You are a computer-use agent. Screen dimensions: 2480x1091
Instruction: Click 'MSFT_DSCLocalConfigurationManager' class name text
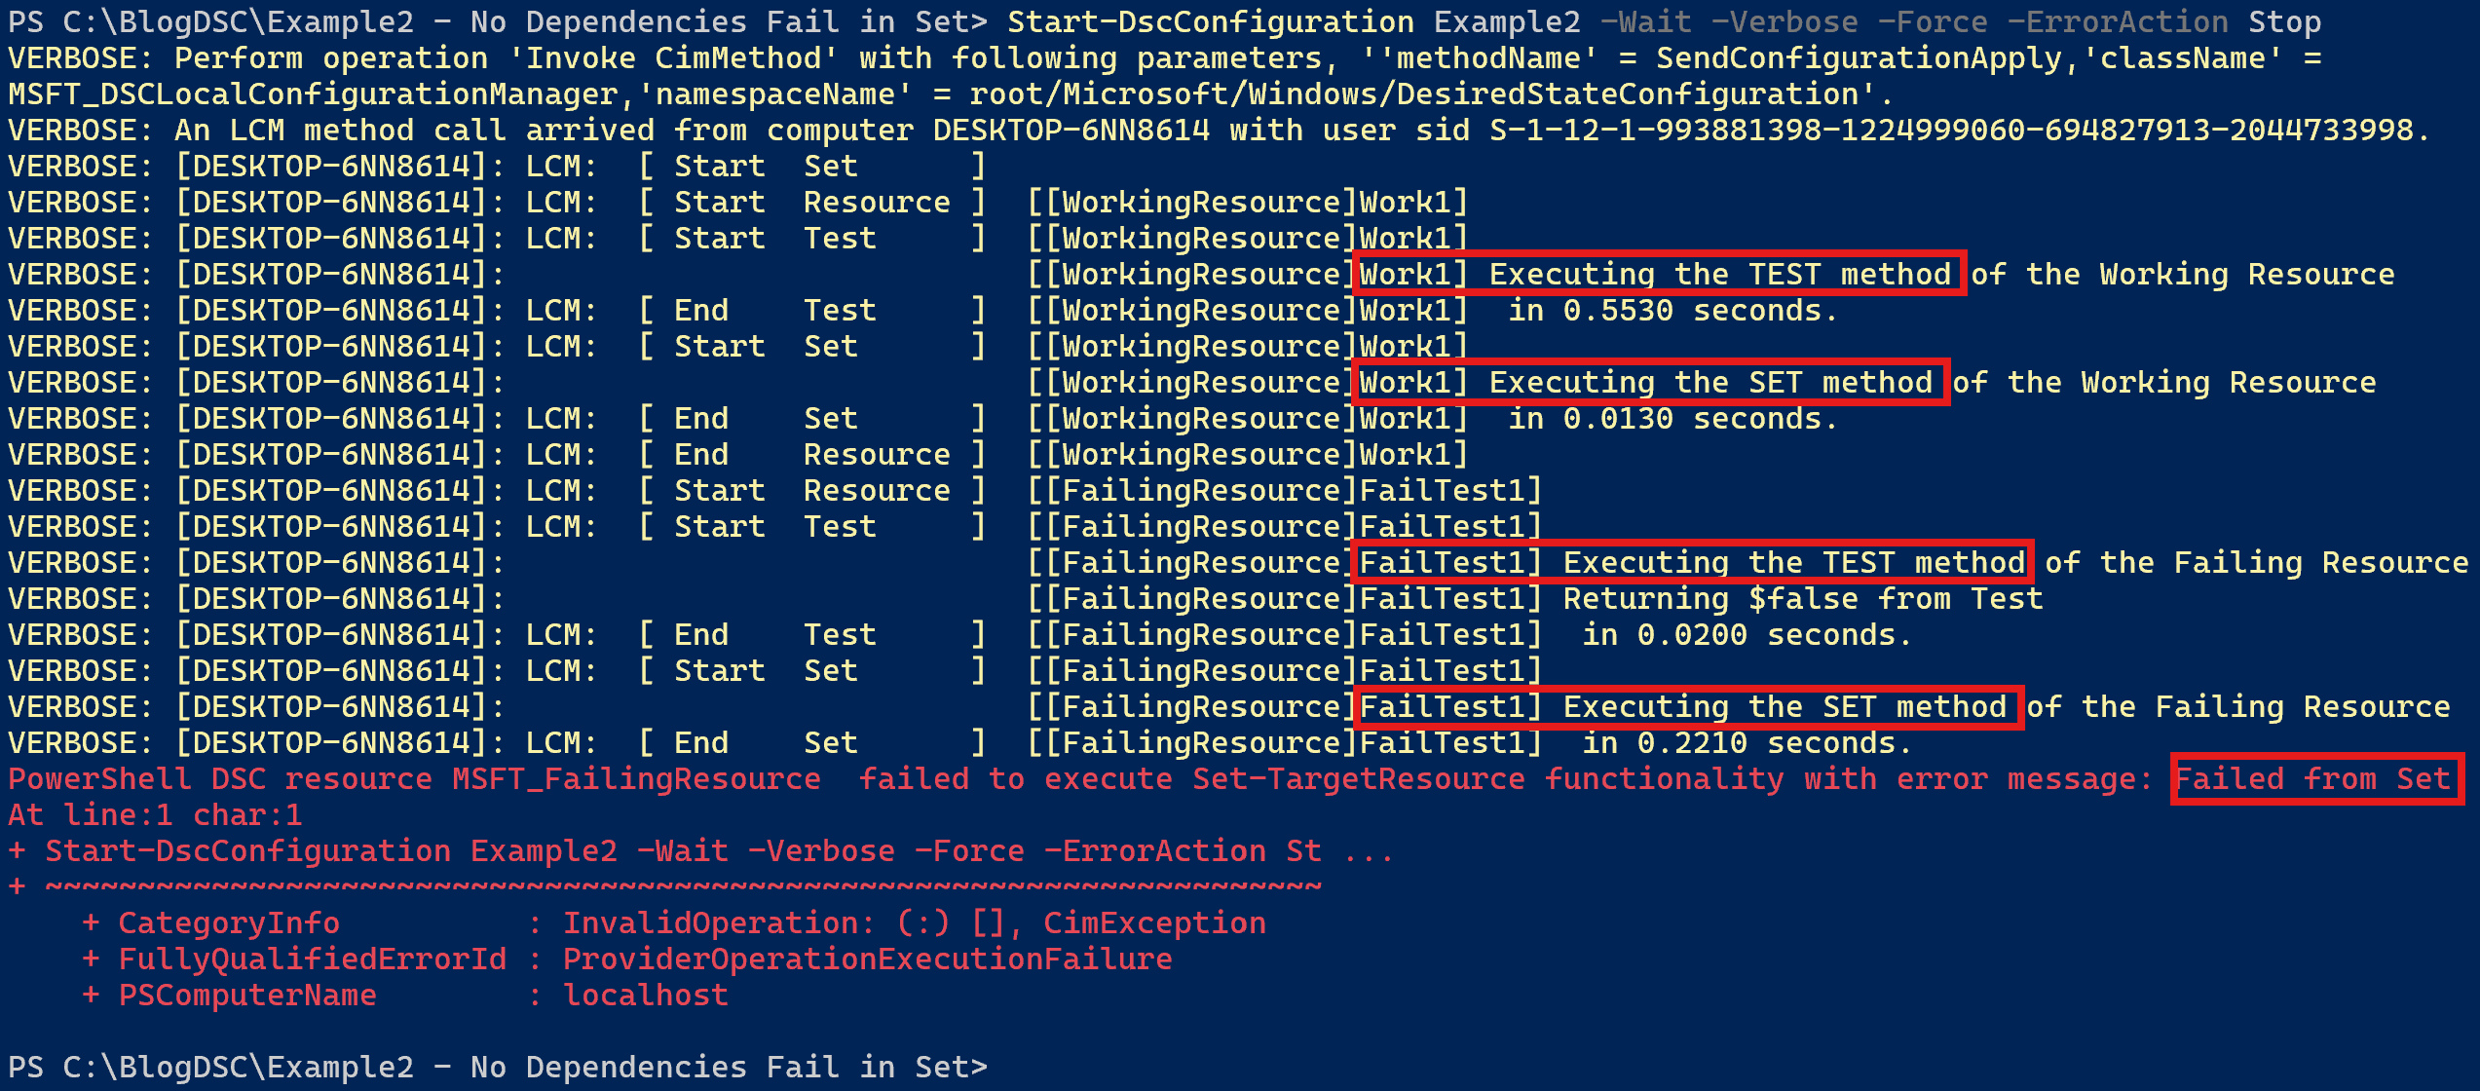click(314, 94)
